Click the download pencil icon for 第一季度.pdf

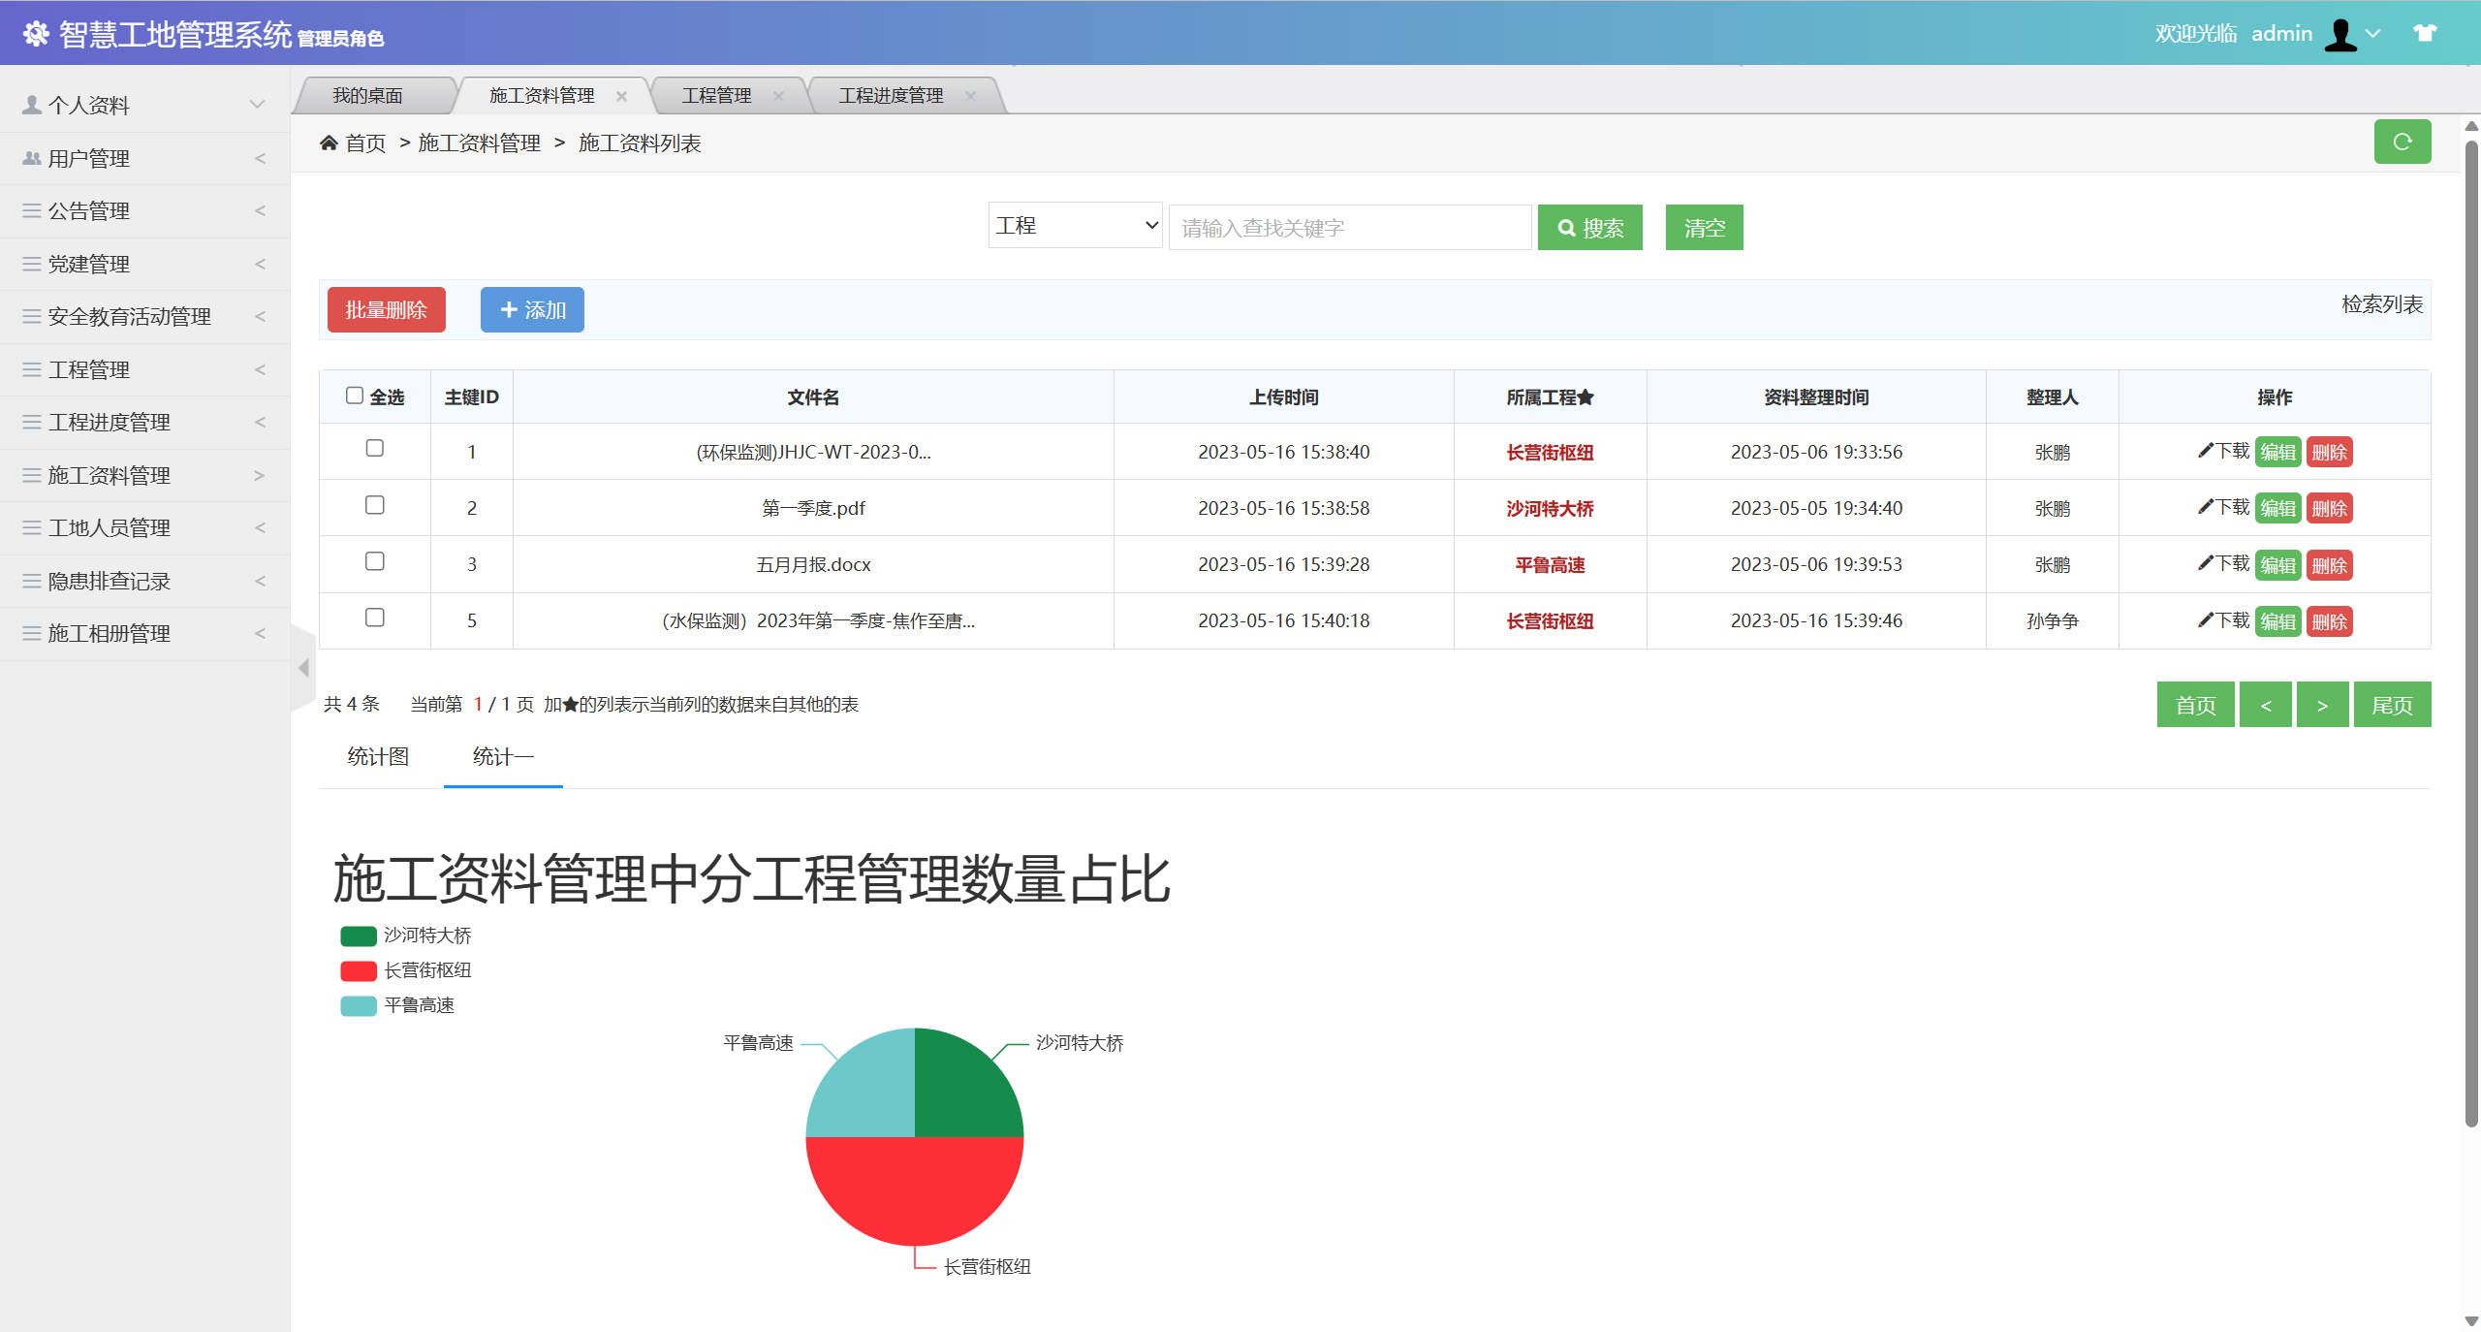click(2204, 508)
